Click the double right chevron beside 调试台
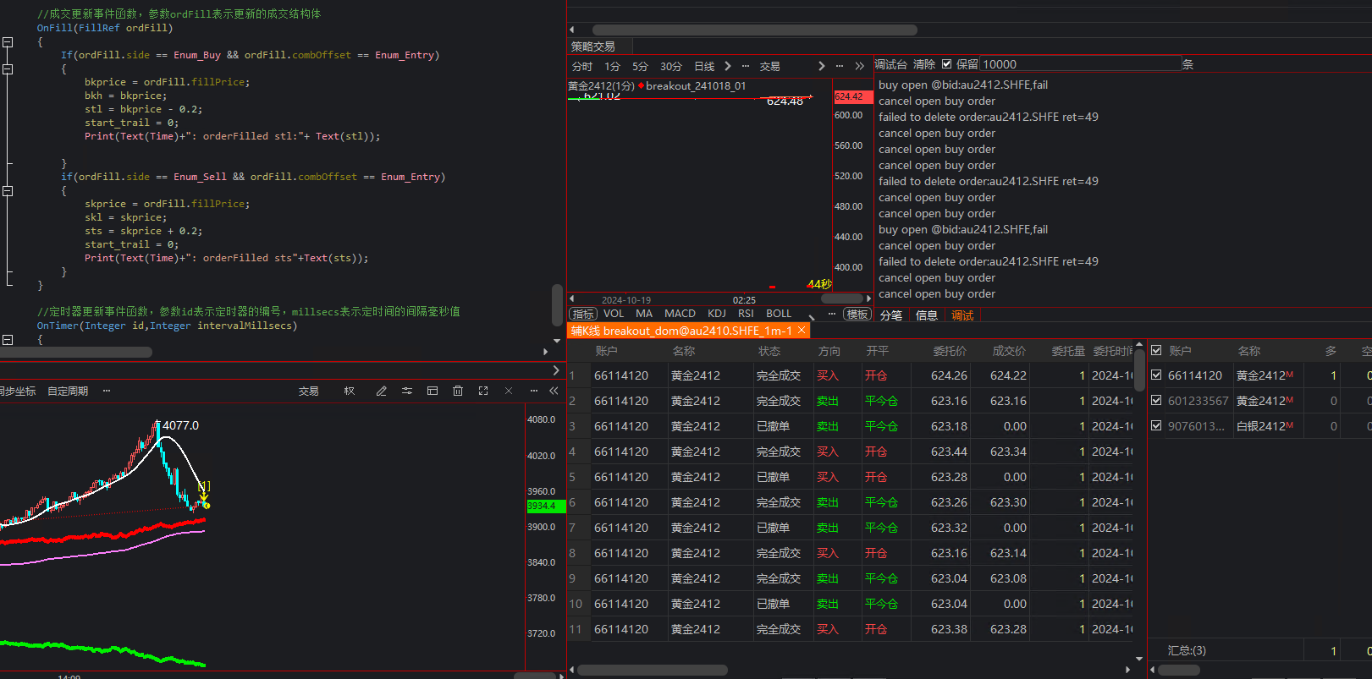This screenshot has width=1372, height=679. [x=860, y=66]
